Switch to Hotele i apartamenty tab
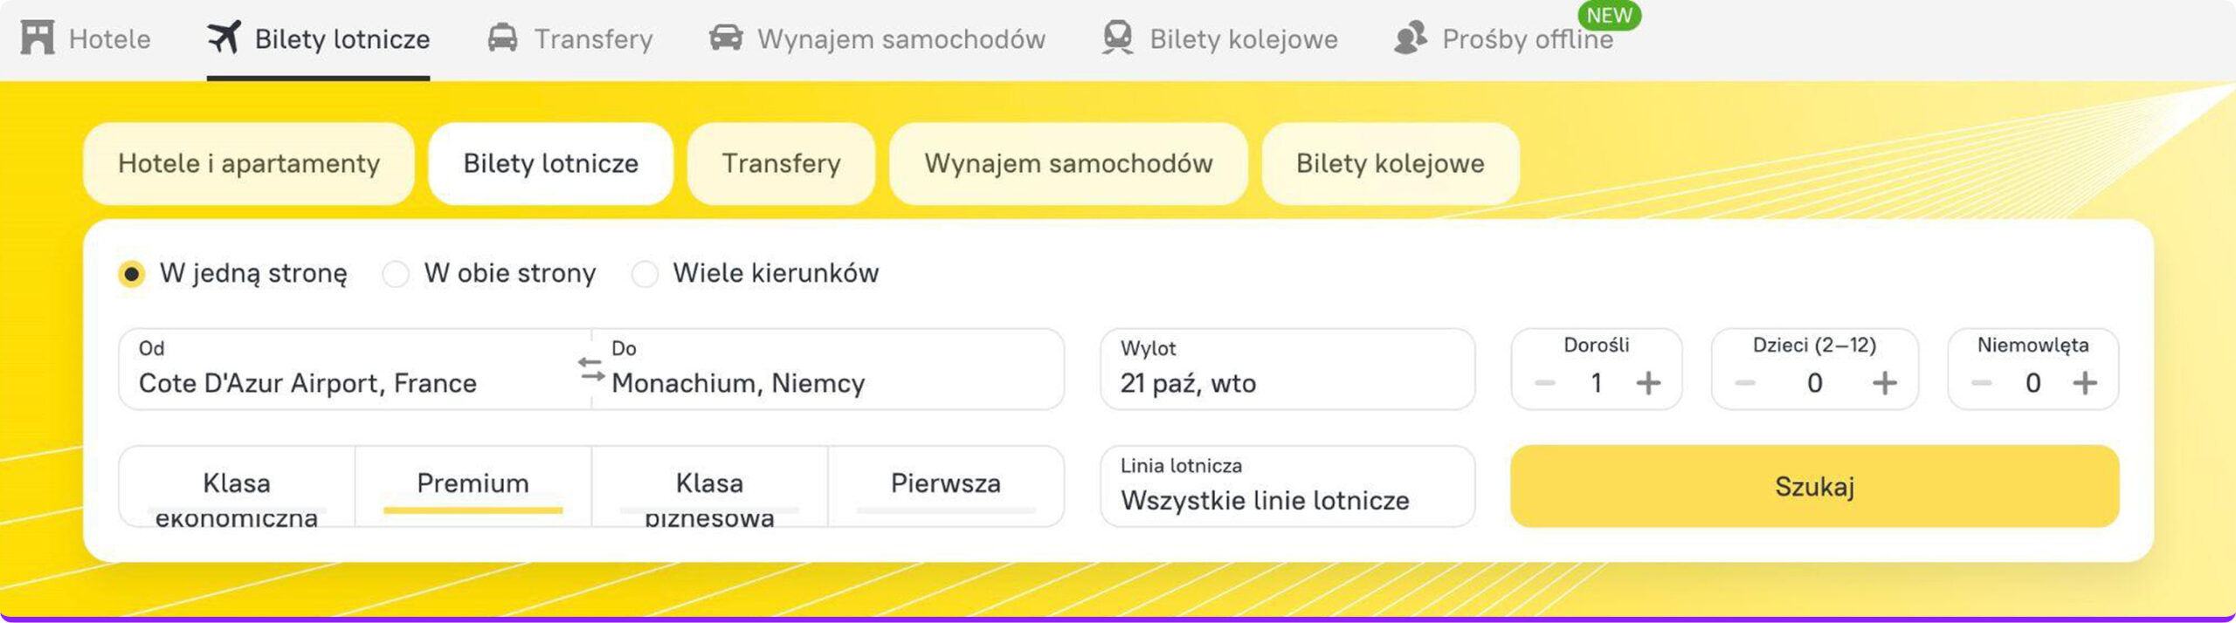Image resolution: width=2236 pixels, height=623 pixels. point(249,163)
